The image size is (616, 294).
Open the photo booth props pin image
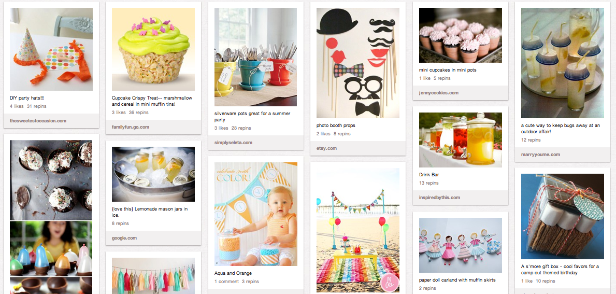(358, 63)
